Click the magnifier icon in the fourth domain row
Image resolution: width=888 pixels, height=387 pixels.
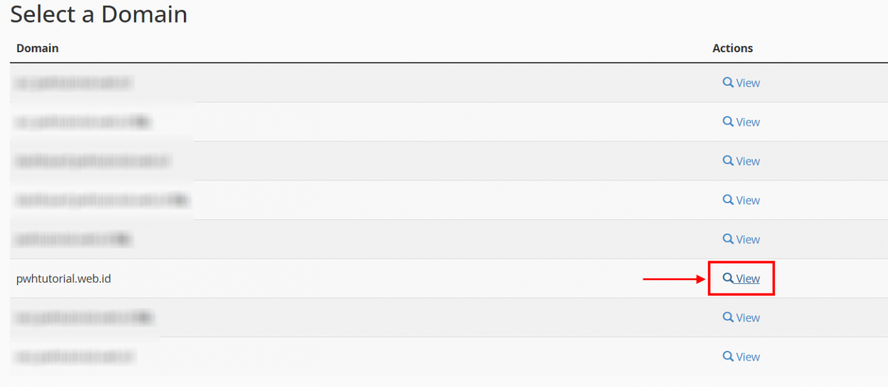point(728,200)
